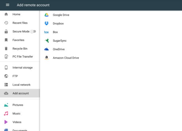Select the Dropbox logo icon

click(46, 23)
